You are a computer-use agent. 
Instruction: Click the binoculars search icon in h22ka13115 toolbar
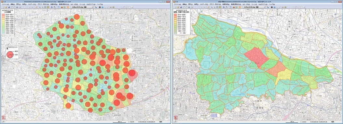tap(52, 7)
